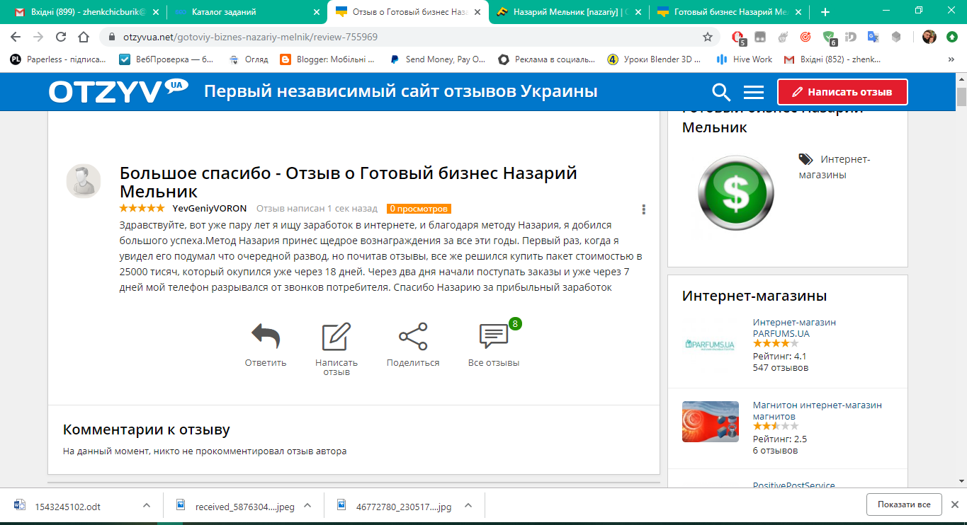Click the PARFUMS.UA logo thumbnail
Image resolution: width=967 pixels, height=525 pixels.
click(711, 345)
